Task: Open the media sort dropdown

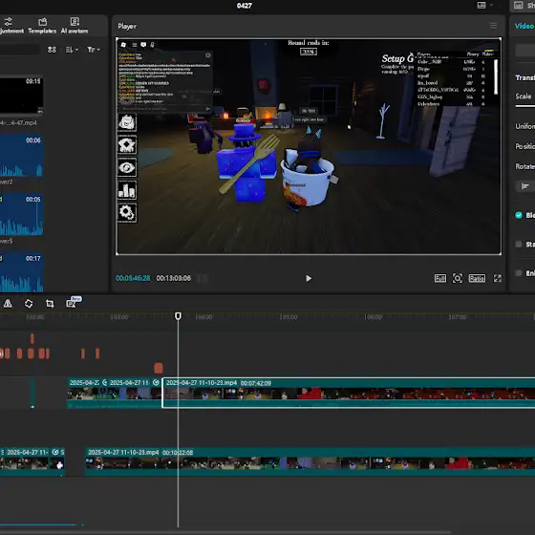Action: 72,50
